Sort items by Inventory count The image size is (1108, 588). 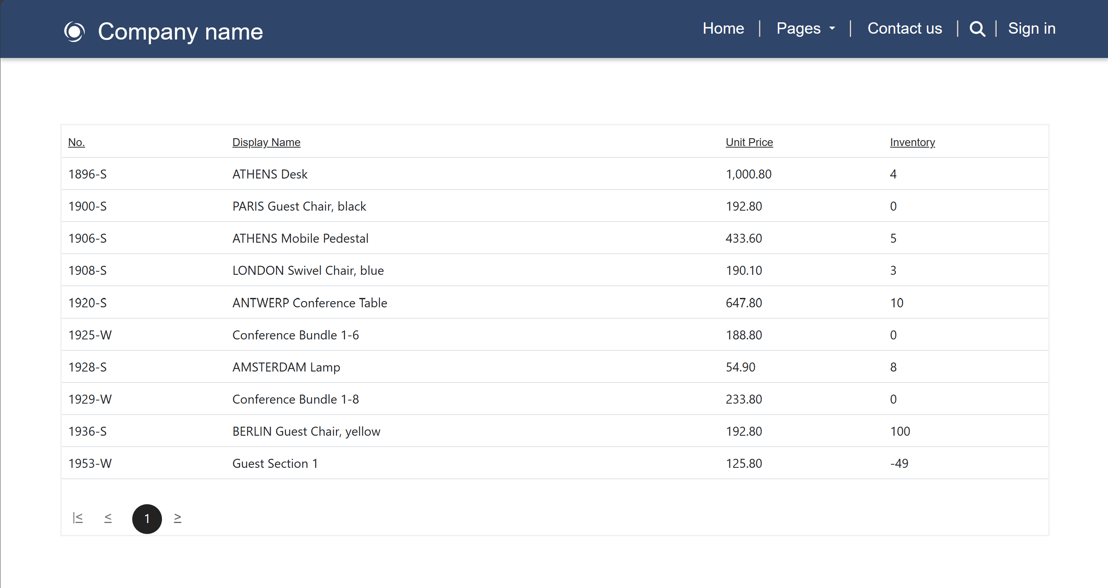pos(912,142)
